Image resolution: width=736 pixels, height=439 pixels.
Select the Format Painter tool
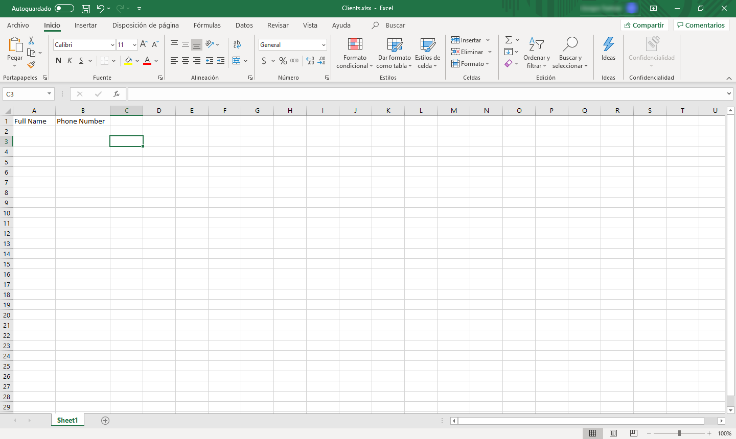31,65
